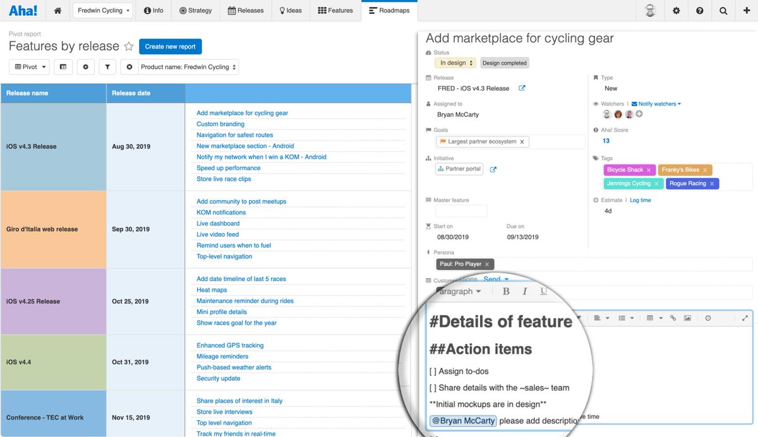Screen dimensions: 758x437
Task: Open Live video feed feature link
Action: coord(217,234)
